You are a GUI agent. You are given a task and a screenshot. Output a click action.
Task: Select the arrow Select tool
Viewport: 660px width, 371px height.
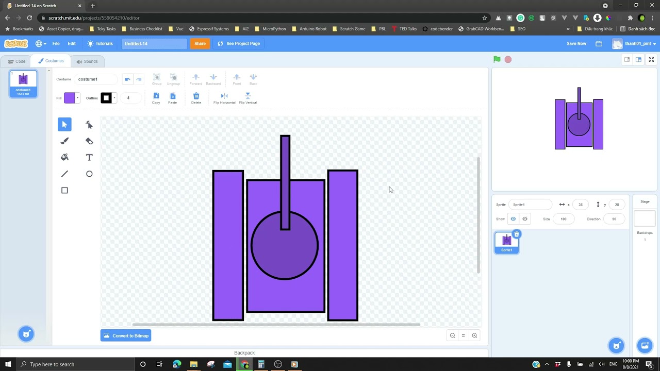click(64, 124)
